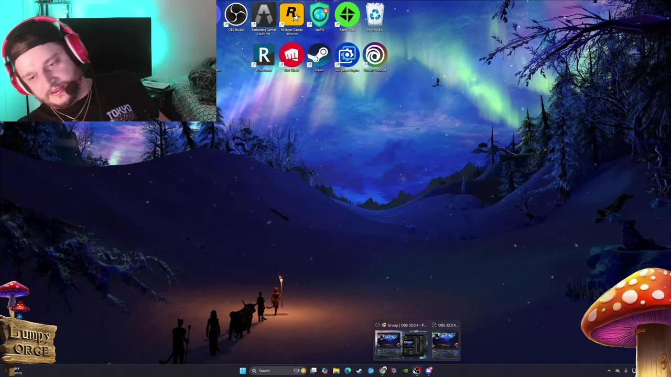Open Google Chrome from the taskbar
This screenshot has height=377, width=671.
[x=383, y=371]
